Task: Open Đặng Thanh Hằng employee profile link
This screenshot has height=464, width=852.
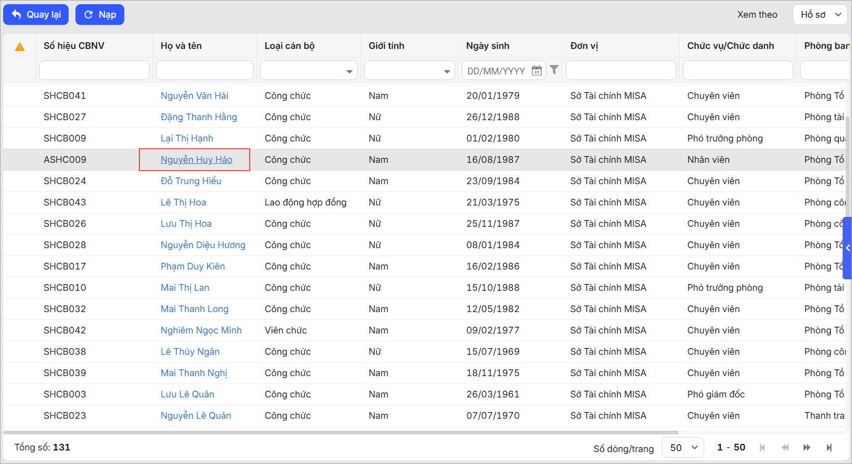Action: click(x=199, y=117)
